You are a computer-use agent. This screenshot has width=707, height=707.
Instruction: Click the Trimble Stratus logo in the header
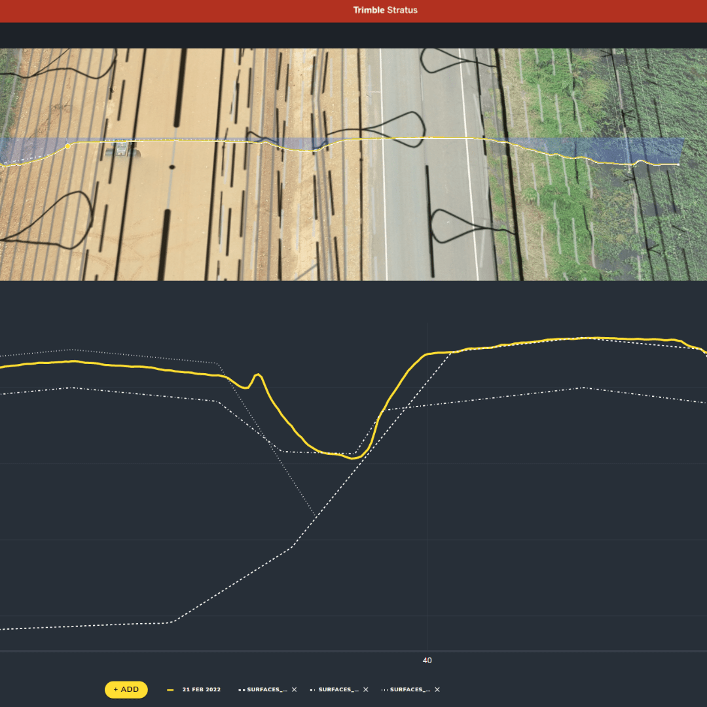click(385, 10)
